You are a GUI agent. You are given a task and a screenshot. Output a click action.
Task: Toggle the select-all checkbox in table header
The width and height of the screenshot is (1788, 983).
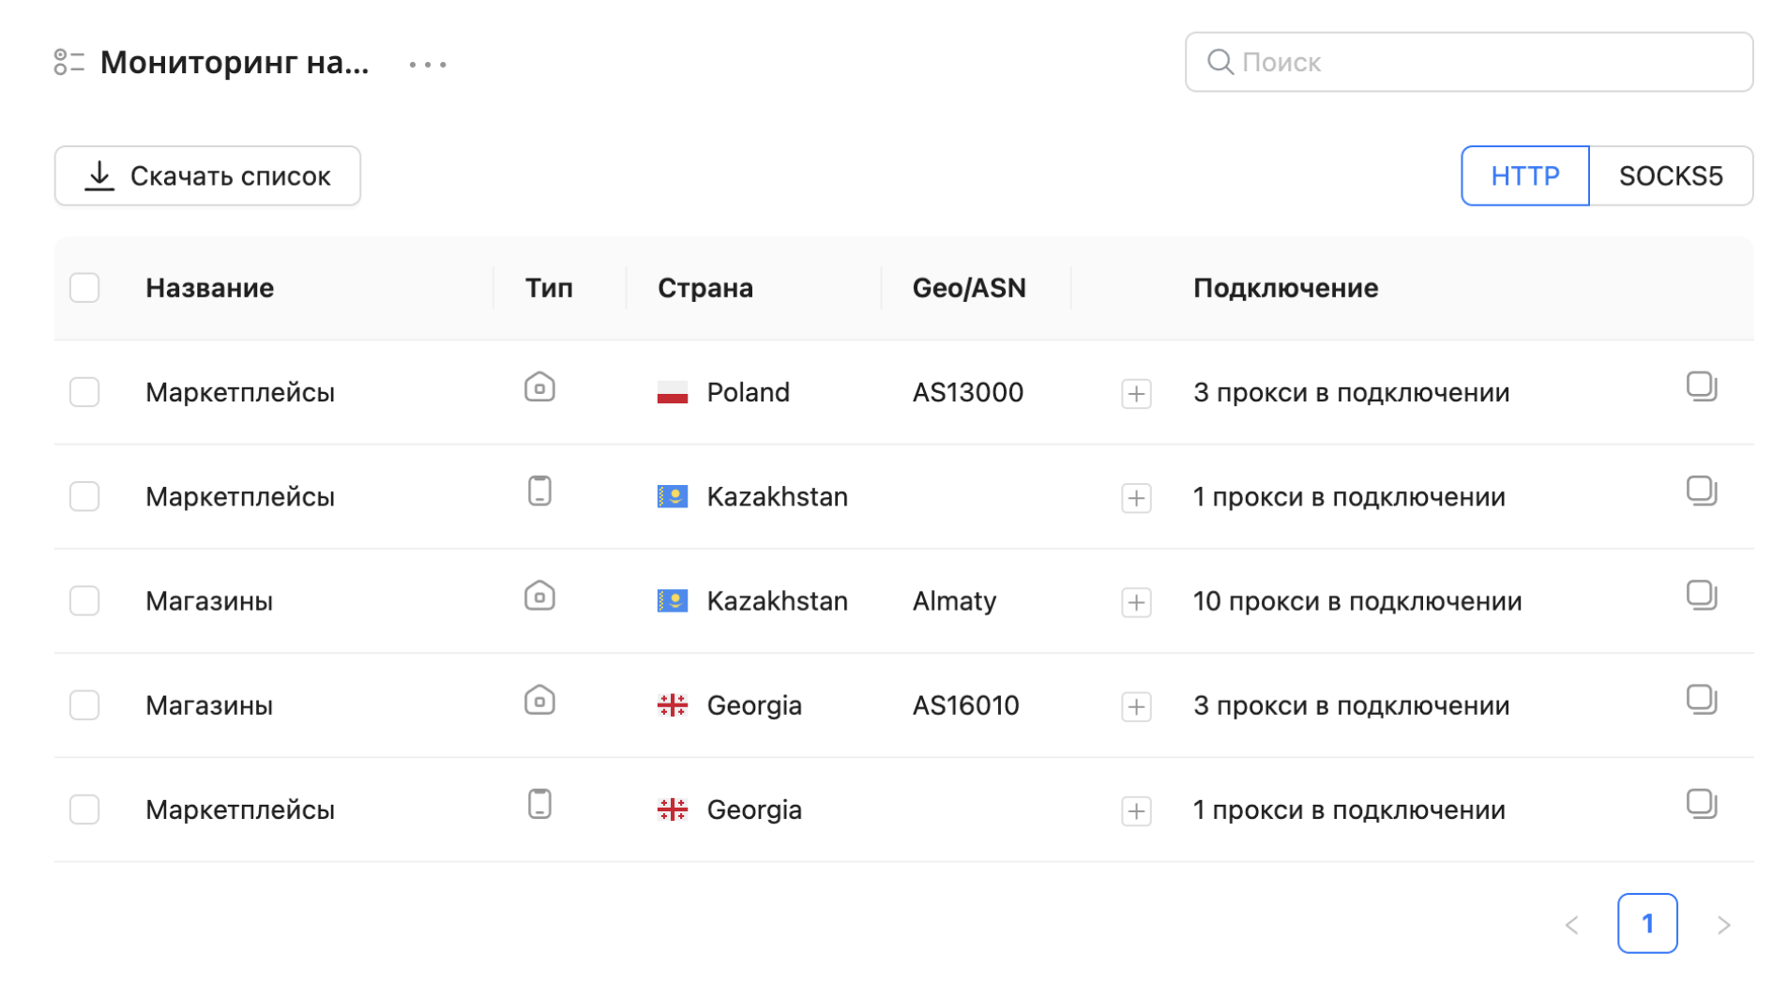(x=84, y=288)
